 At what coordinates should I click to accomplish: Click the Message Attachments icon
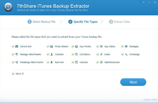(x=17, y=54)
